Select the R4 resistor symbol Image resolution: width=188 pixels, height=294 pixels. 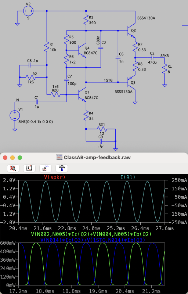pos(86,116)
